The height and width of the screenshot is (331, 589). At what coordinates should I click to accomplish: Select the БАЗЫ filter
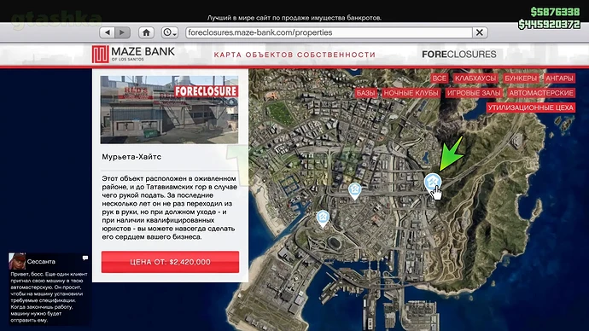pos(366,93)
